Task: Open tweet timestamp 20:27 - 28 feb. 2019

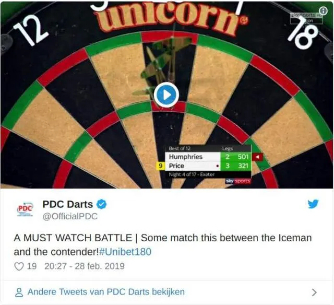Action: [85, 266]
